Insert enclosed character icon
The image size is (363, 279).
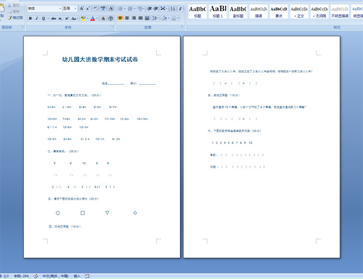[110, 18]
